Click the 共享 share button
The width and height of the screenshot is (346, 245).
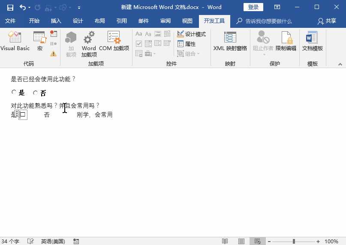327,21
